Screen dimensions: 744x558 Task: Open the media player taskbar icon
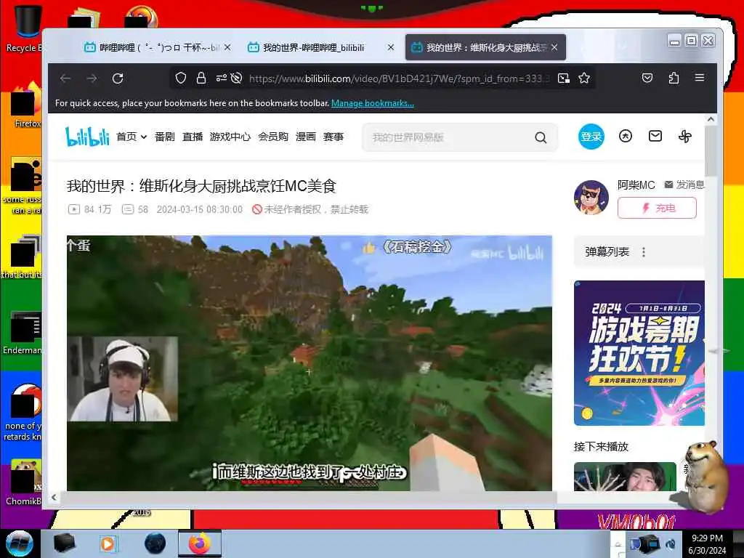point(108,543)
